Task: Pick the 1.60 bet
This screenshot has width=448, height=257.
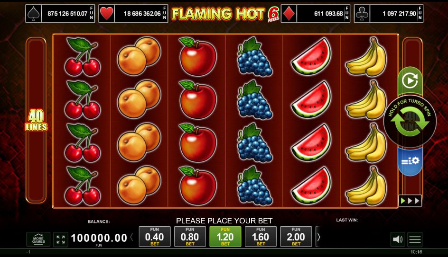Action: [x=261, y=237]
